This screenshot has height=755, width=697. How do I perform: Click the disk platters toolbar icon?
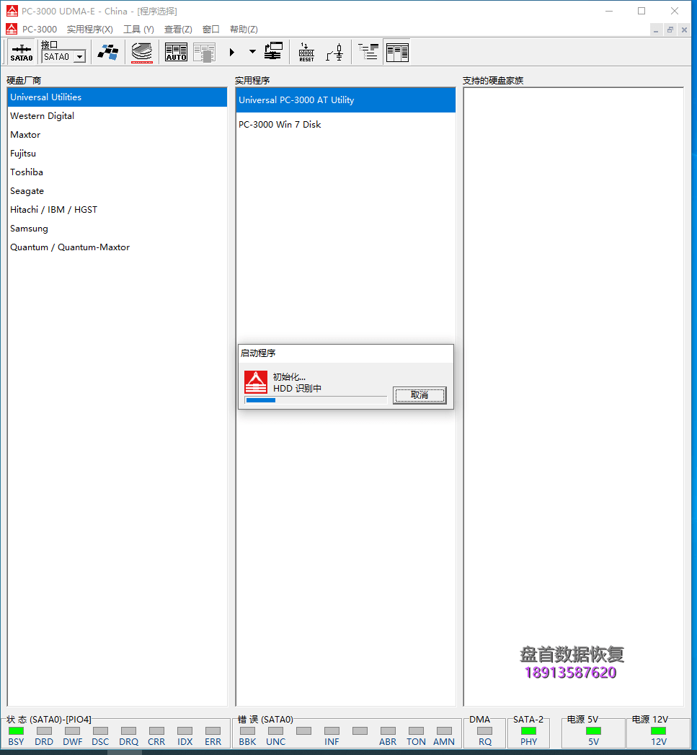coord(142,52)
